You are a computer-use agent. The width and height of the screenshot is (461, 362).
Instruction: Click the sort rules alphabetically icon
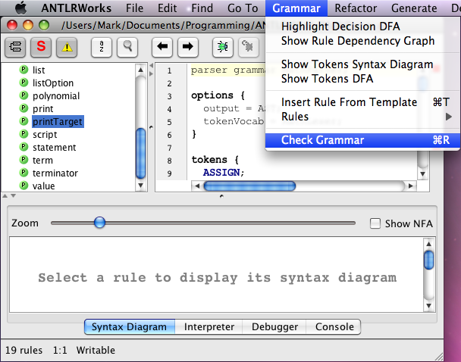[x=102, y=47]
